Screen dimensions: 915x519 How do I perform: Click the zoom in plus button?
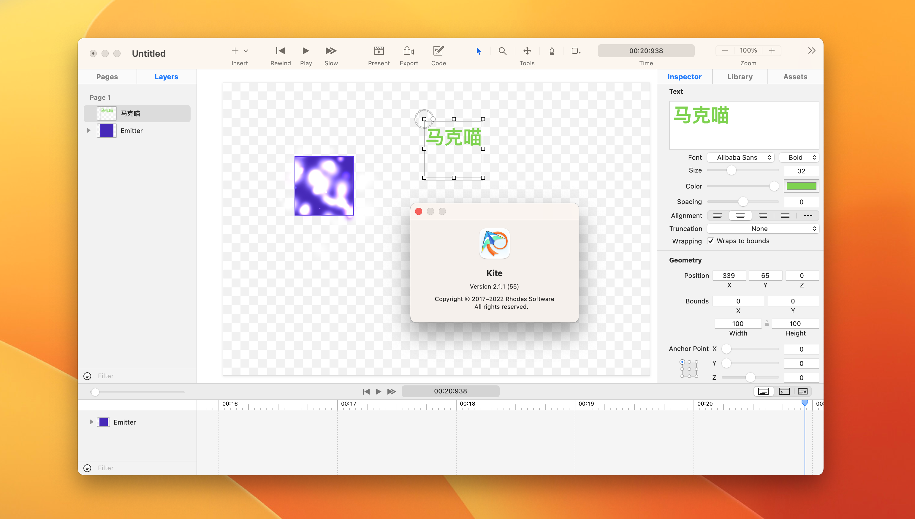point(772,50)
